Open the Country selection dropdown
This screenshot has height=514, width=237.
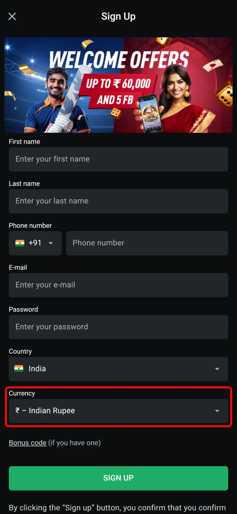[x=118, y=369]
